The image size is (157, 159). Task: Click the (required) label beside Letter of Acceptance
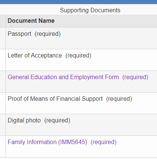tap(78, 56)
